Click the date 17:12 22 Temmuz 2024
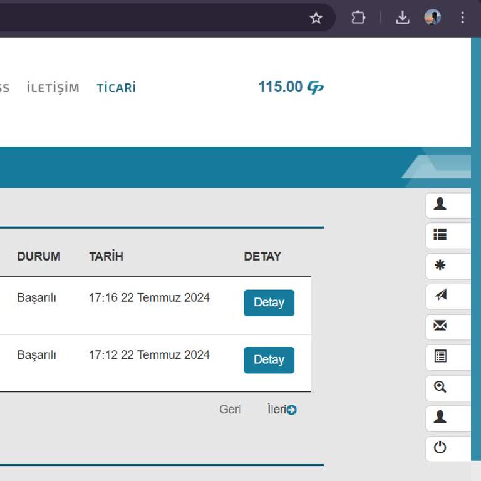The width and height of the screenshot is (481, 481). click(x=150, y=355)
